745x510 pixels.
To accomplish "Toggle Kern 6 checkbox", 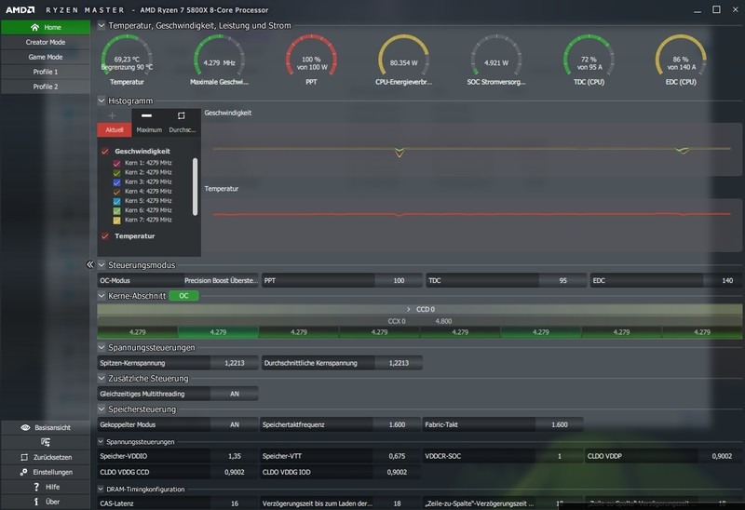I will tap(117, 211).
